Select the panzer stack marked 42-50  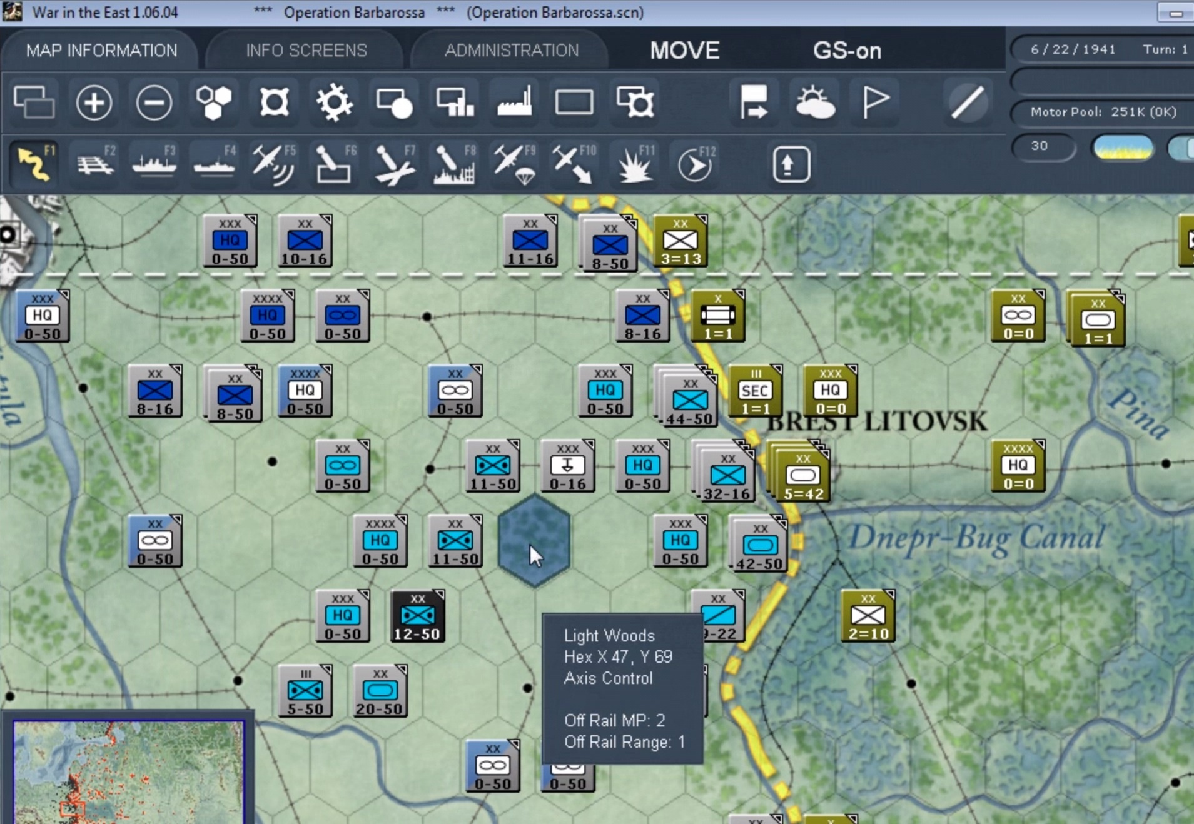(760, 543)
